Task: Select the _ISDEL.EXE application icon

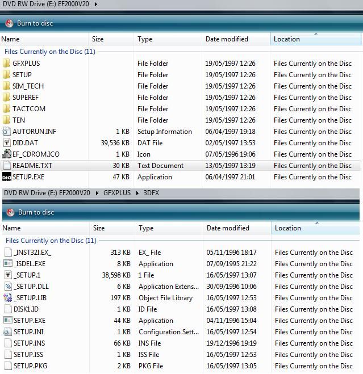Action: pos(8,264)
